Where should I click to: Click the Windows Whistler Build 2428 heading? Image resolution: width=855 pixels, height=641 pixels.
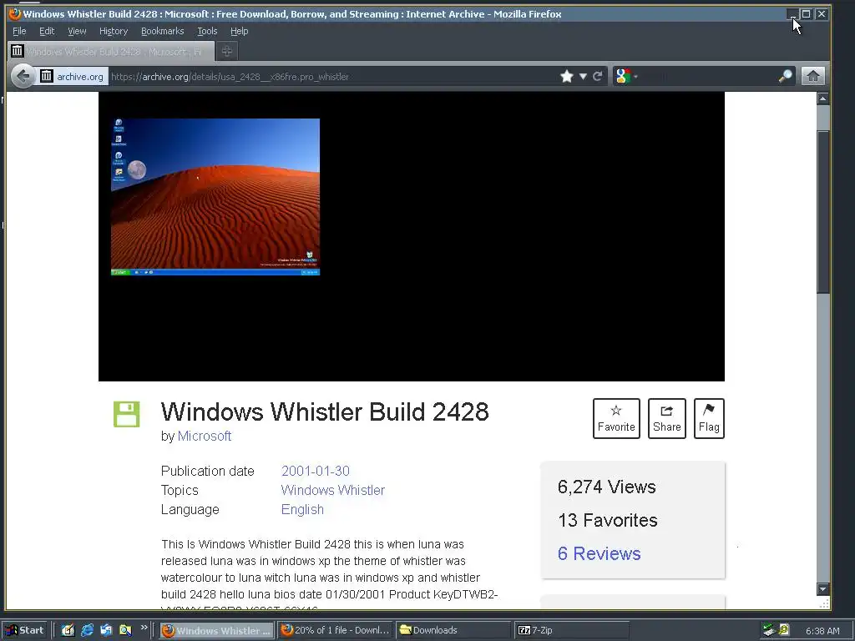coord(325,411)
